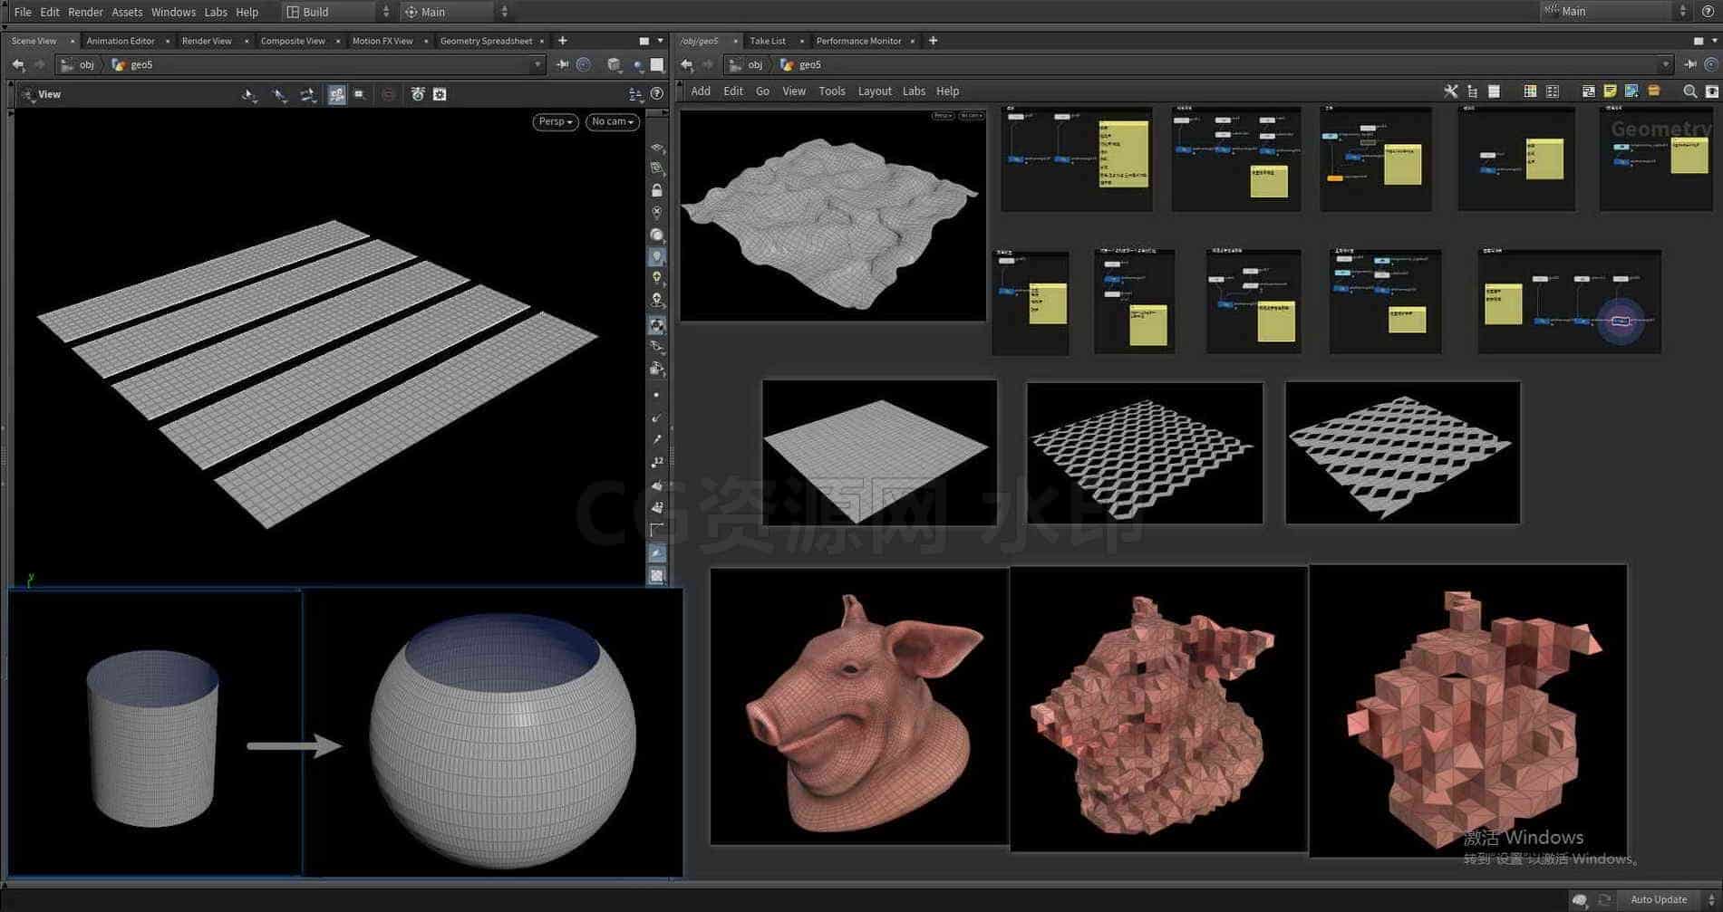Click the pig head render thumbnail
The image size is (1723, 912).
(x=859, y=706)
